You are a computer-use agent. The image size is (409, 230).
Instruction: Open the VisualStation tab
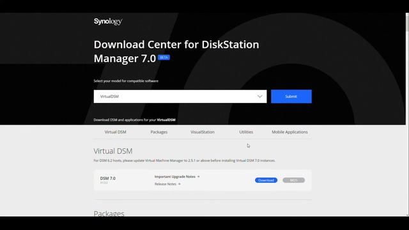[x=203, y=132]
